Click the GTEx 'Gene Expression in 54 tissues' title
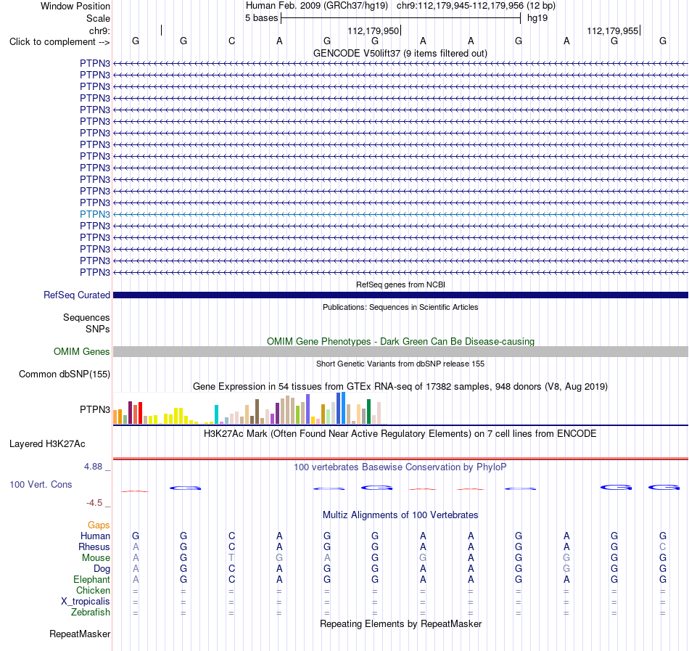The image size is (689, 651). click(400, 386)
